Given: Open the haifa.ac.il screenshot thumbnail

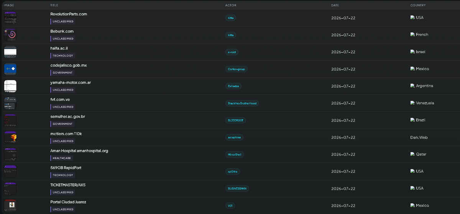Looking at the screenshot, I should [10, 52].
